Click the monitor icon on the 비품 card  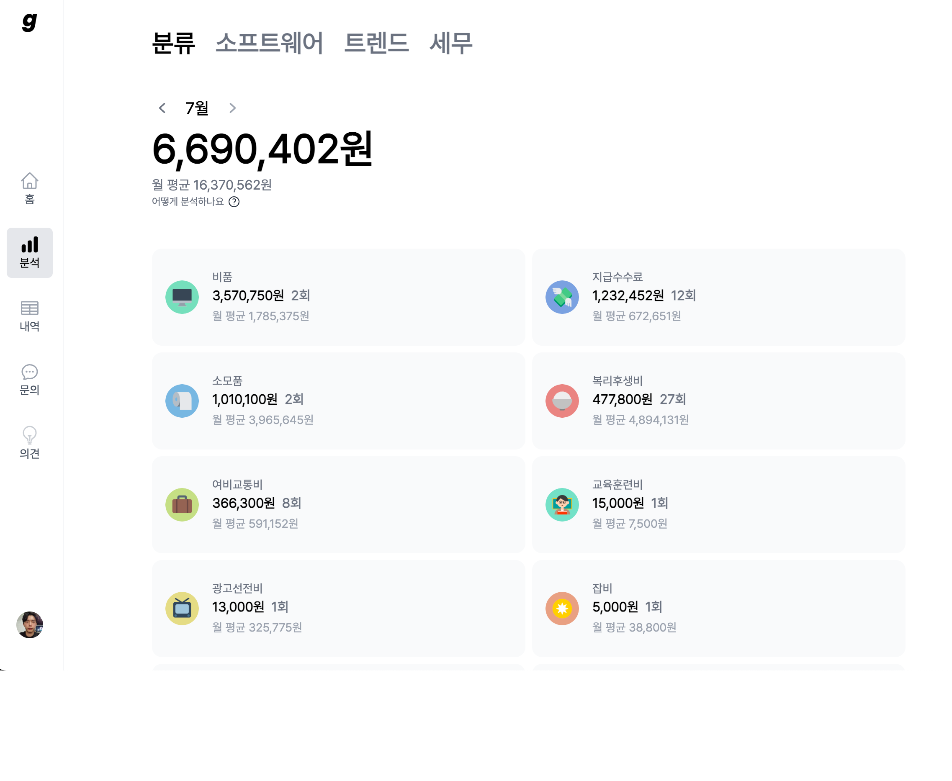click(182, 297)
